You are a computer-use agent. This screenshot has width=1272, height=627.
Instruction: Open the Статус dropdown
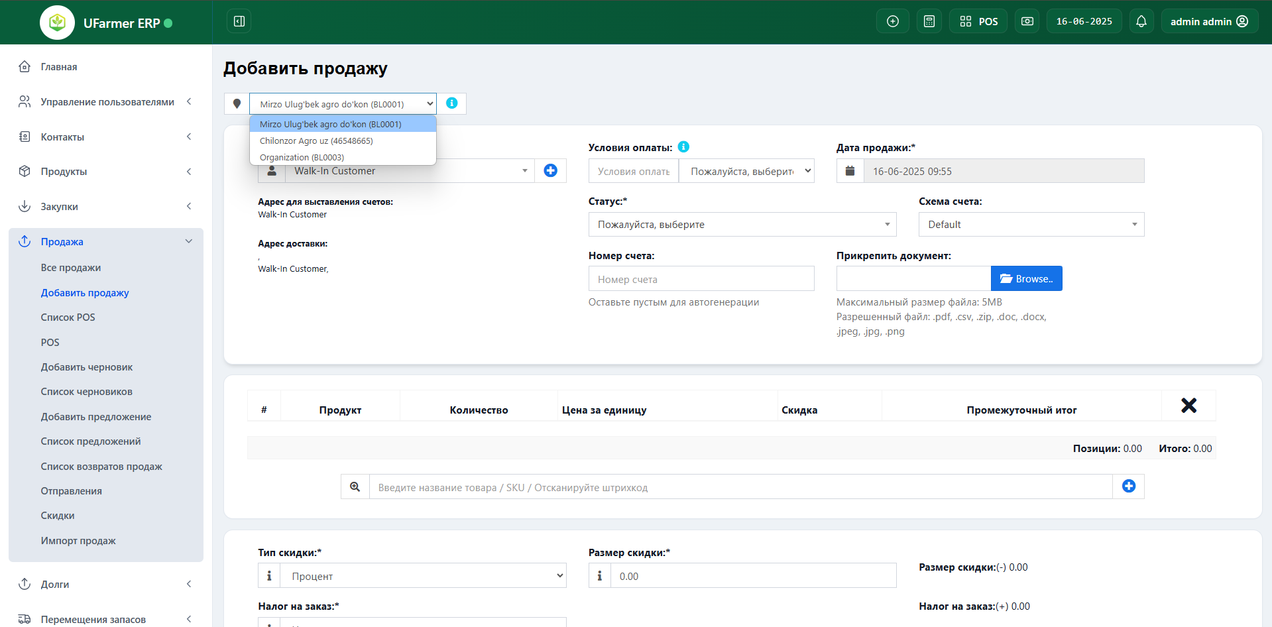[742, 225]
